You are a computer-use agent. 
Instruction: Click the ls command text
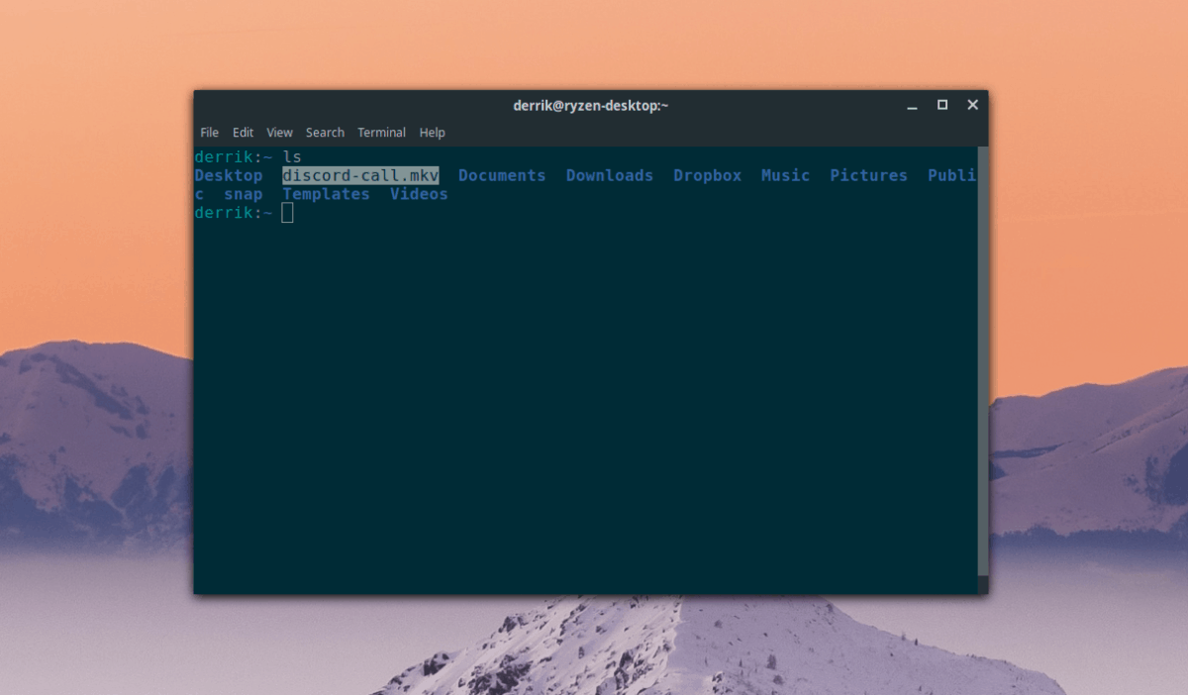pyautogui.click(x=293, y=156)
